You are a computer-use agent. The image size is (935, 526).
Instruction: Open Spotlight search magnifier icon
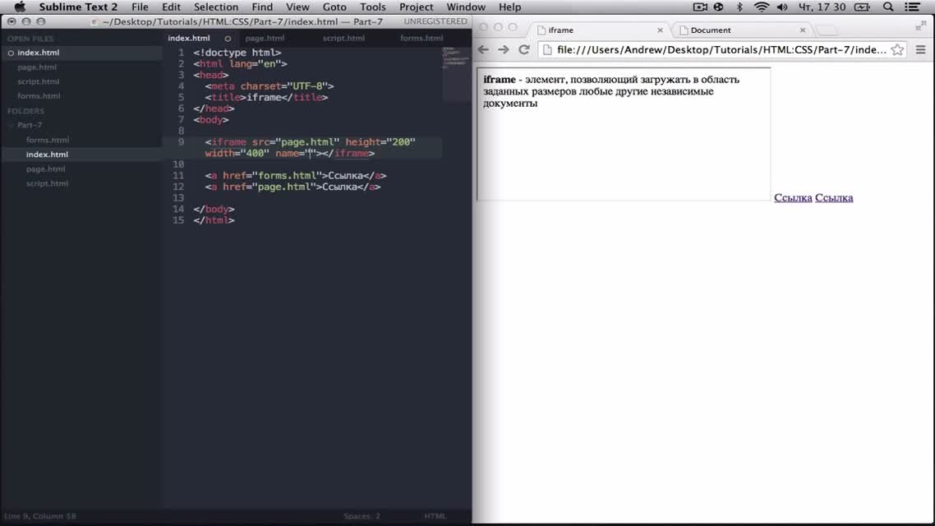tap(888, 7)
